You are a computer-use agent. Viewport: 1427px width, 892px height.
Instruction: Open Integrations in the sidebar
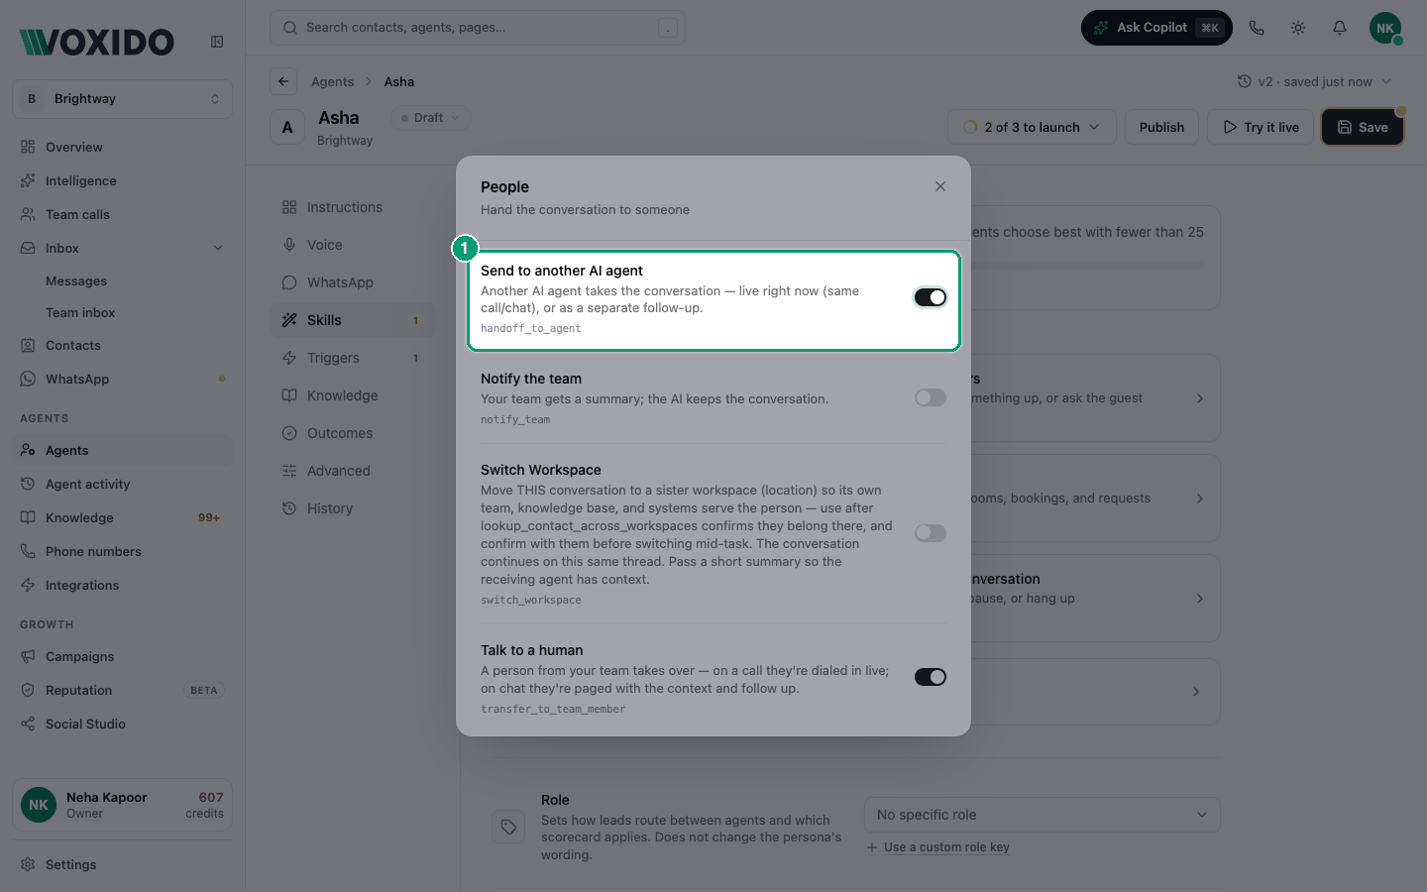123,585
